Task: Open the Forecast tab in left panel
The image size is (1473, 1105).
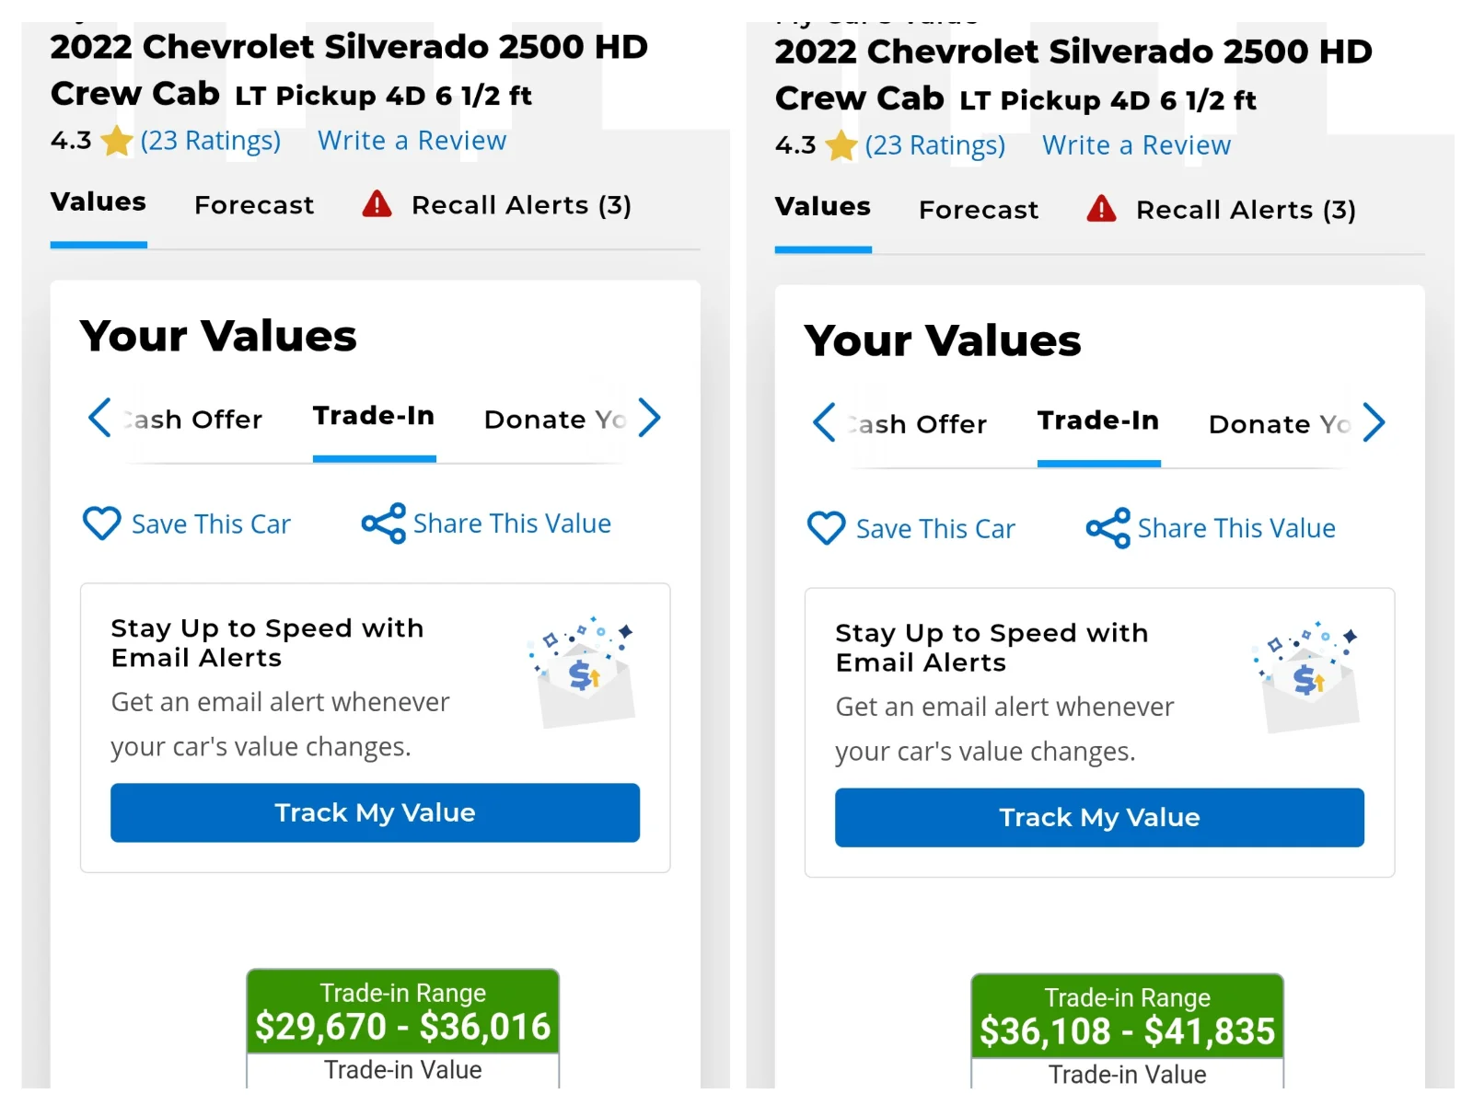Action: 254,205
